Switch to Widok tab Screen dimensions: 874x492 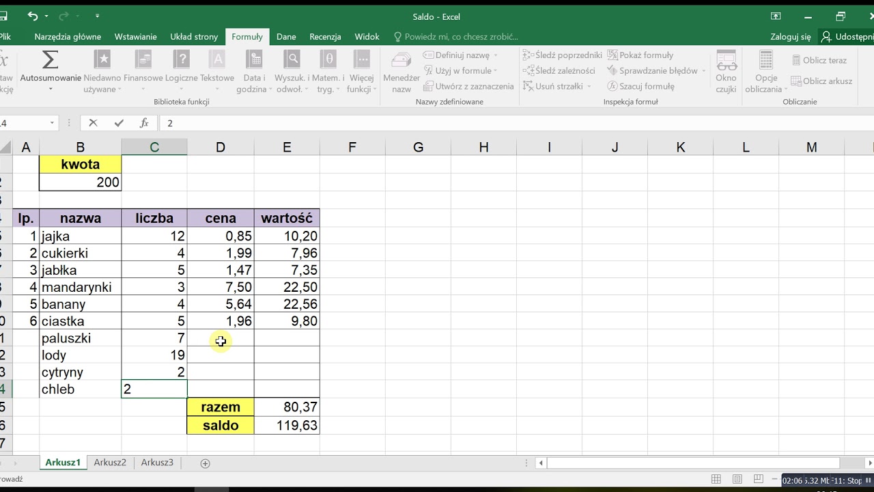(367, 37)
